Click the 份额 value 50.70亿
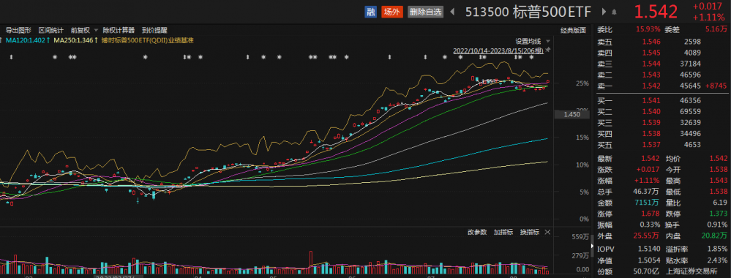Screen dimensions: 731x278 coord(647,271)
